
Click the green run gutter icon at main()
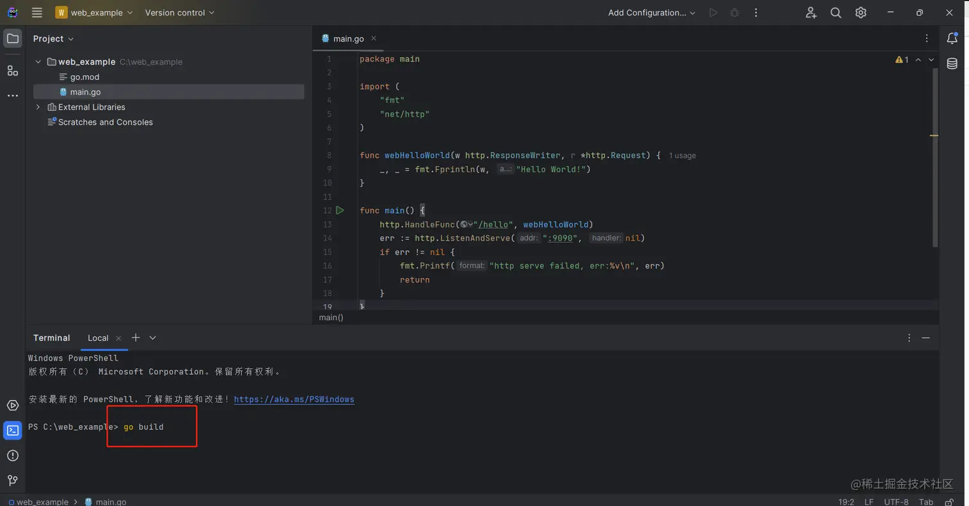340,210
